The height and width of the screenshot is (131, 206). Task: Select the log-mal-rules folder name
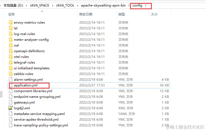coord(24,34)
